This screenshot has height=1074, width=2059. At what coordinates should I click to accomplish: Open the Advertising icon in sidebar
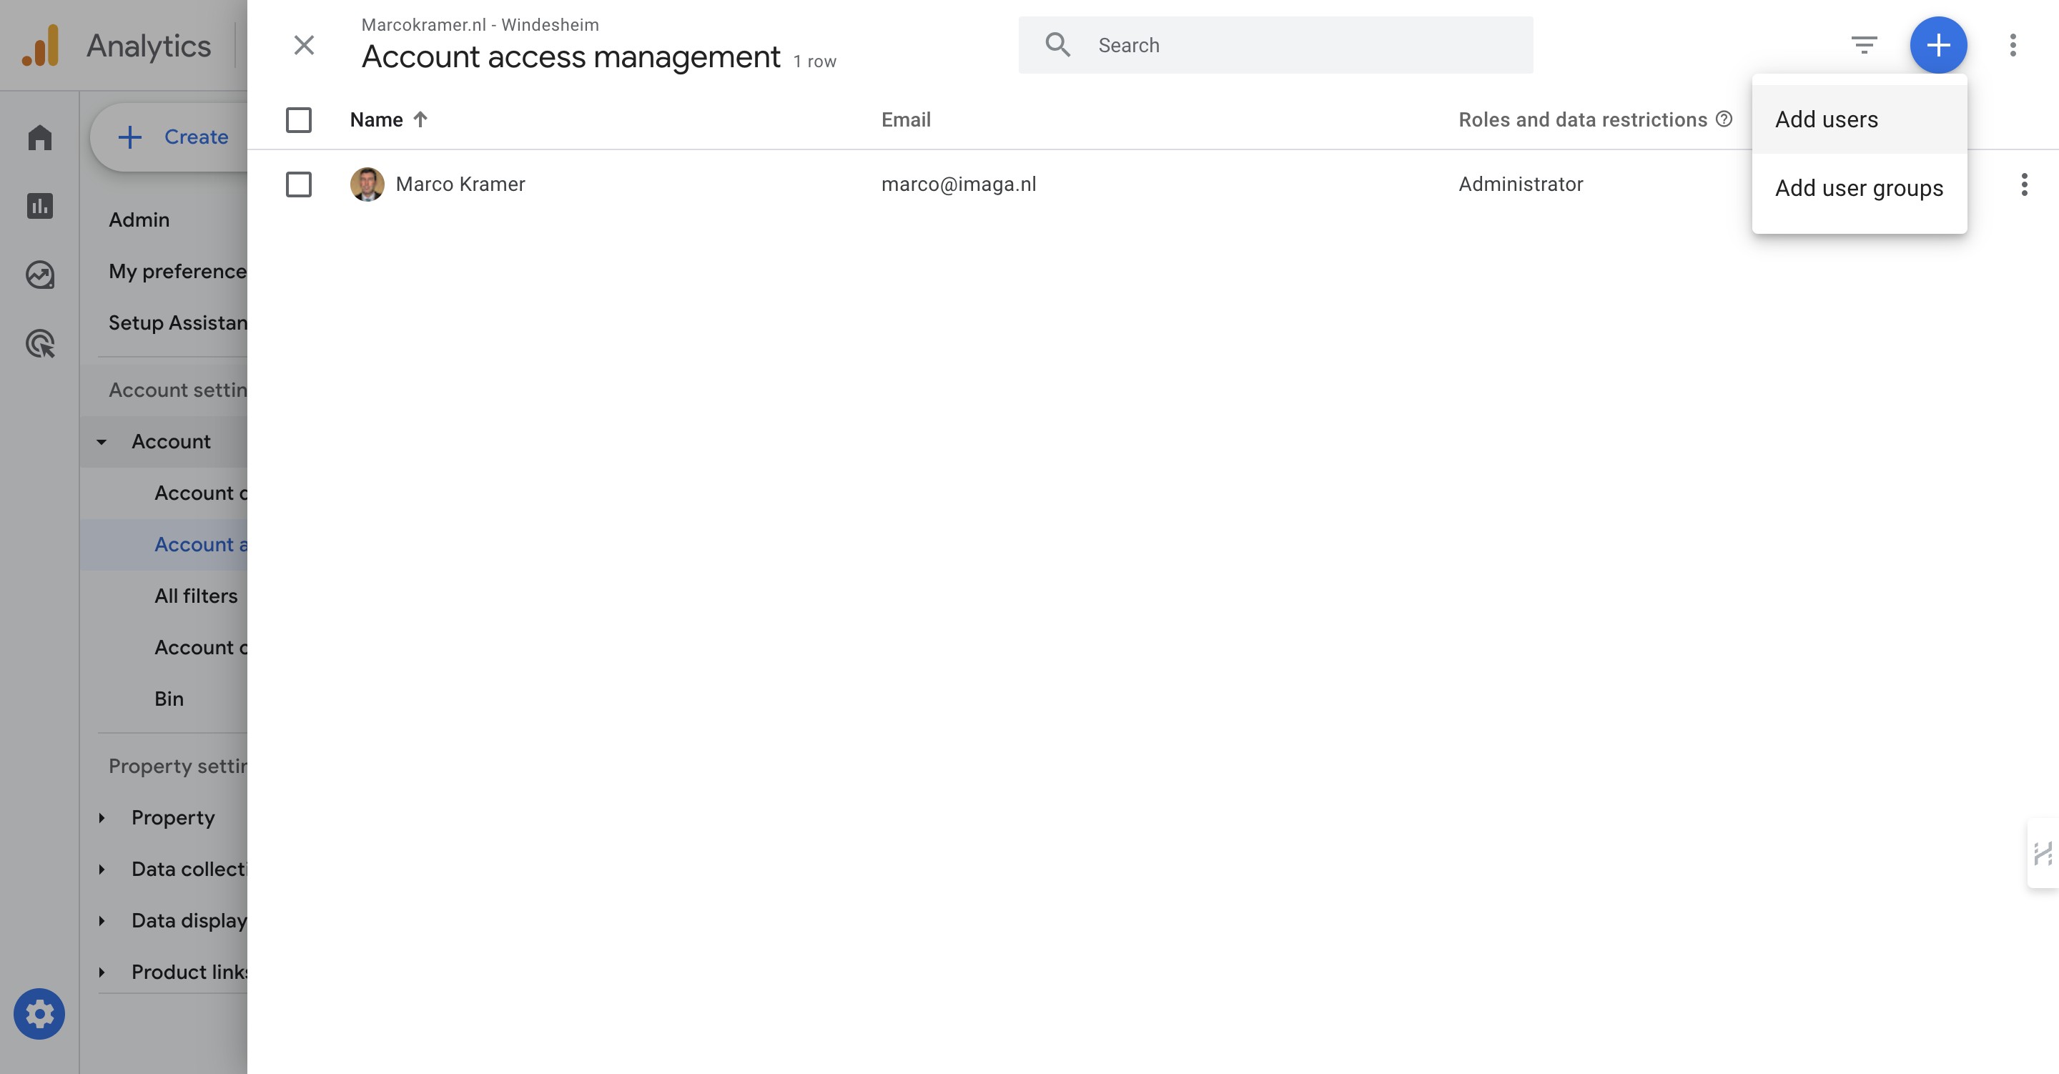click(x=39, y=344)
